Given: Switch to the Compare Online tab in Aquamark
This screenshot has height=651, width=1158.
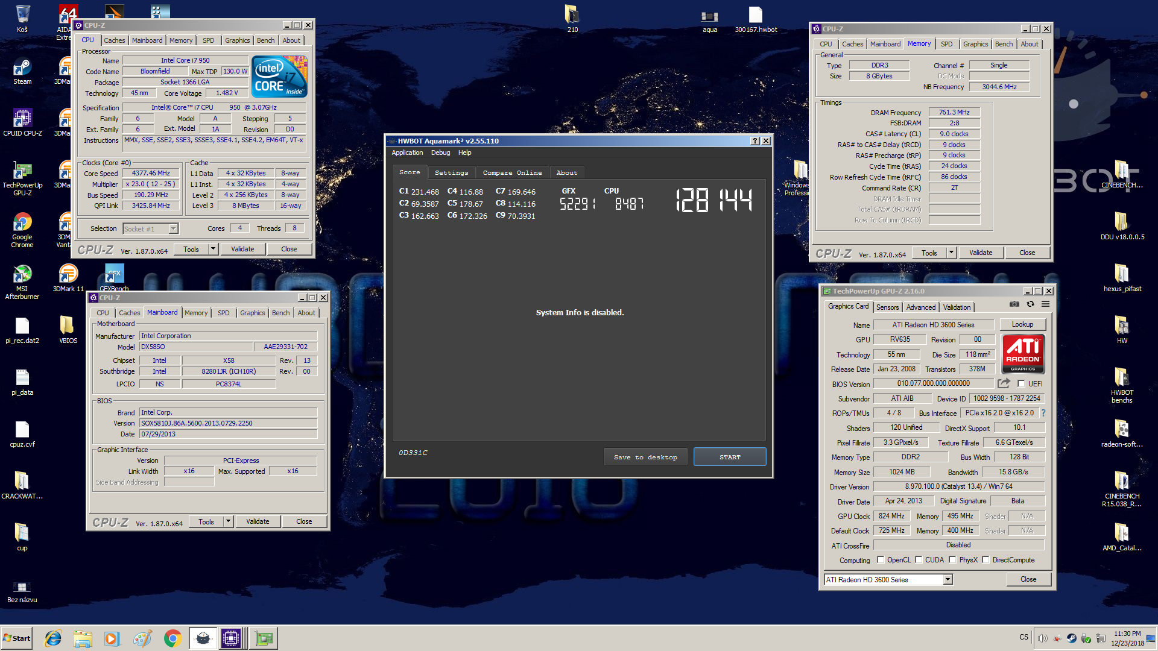Looking at the screenshot, I should (512, 172).
